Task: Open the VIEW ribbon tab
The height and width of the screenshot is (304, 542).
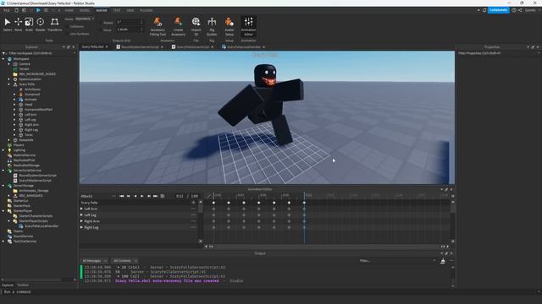Action: (x=130, y=10)
